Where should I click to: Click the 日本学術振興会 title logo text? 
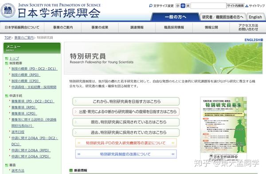coord(59,13)
